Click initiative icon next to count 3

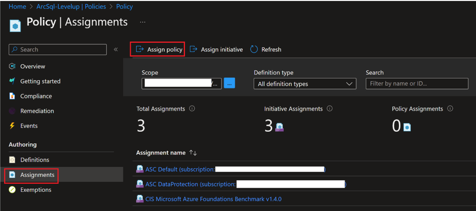pos(279,127)
